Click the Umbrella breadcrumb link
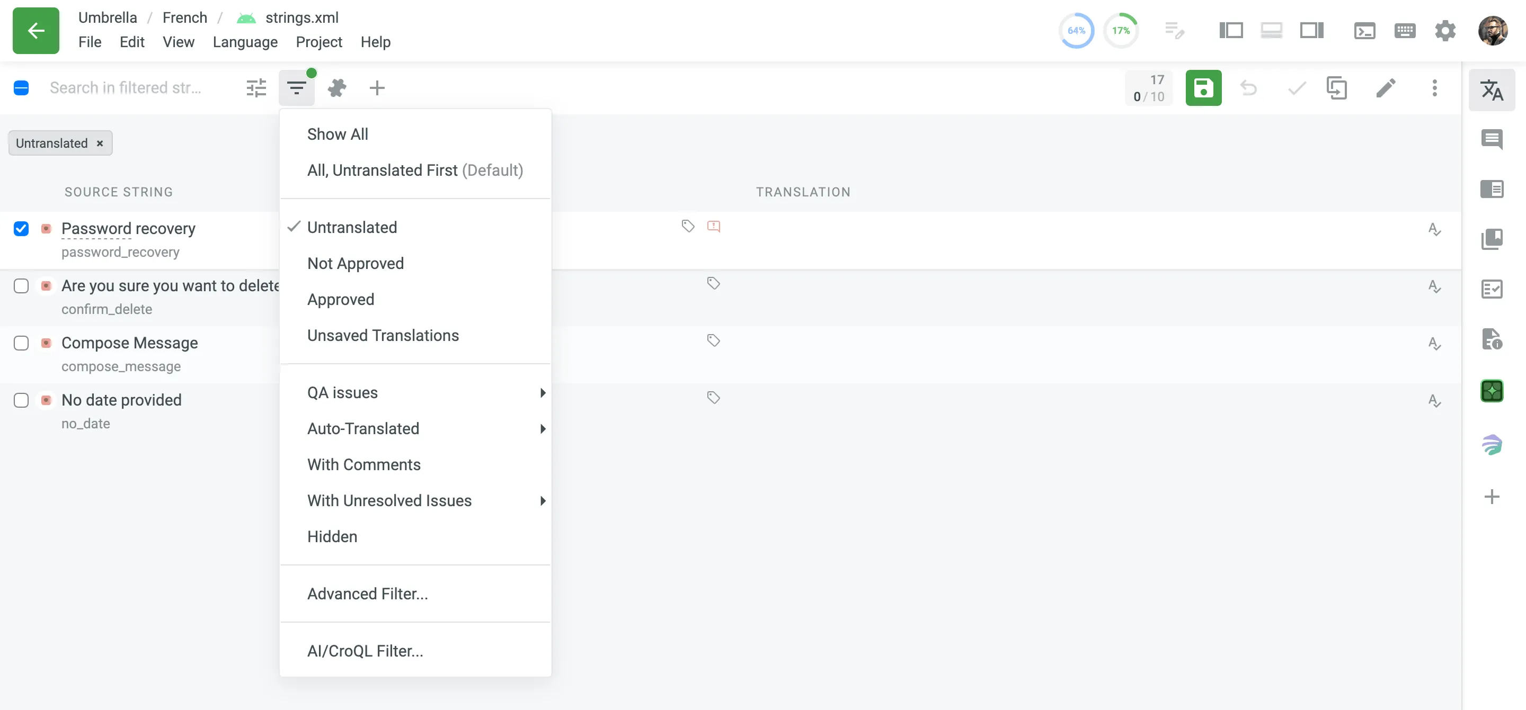The height and width of the screenshot is (710, 1526). (x=107, y=17)
